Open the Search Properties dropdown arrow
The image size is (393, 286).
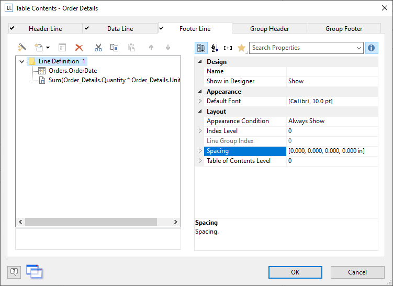click(x=359, y=48)
